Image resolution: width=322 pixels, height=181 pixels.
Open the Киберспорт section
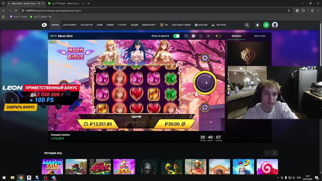pos(149,25)
